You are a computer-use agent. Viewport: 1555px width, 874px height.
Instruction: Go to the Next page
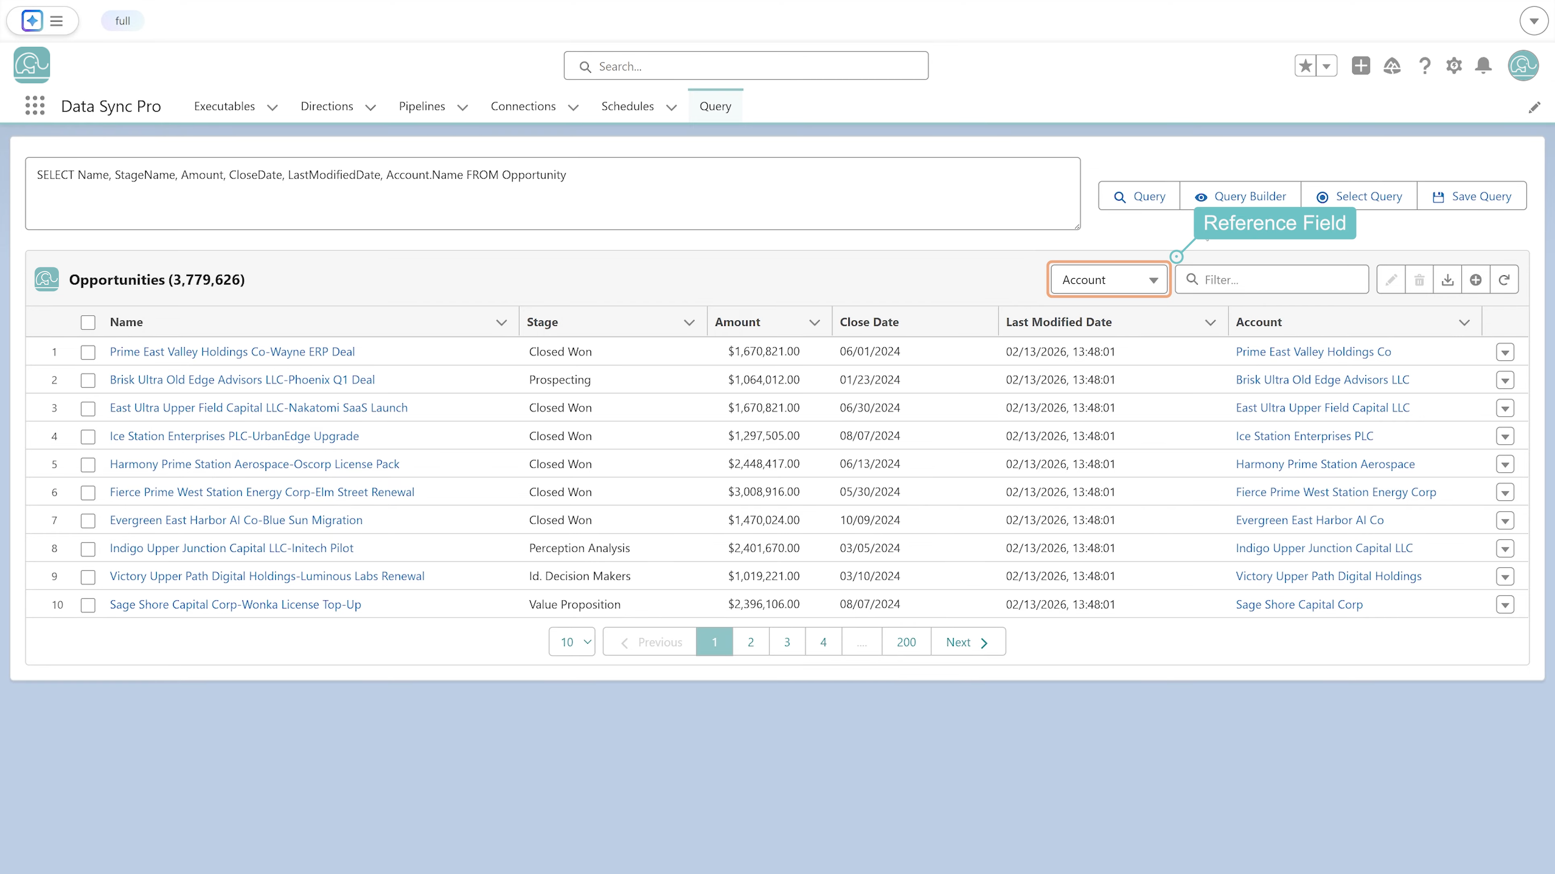click(968, 642)
